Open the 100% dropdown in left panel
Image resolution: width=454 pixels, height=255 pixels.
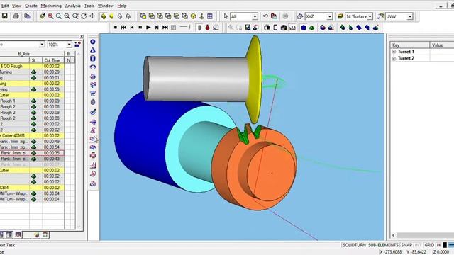(x=69, y=45)
